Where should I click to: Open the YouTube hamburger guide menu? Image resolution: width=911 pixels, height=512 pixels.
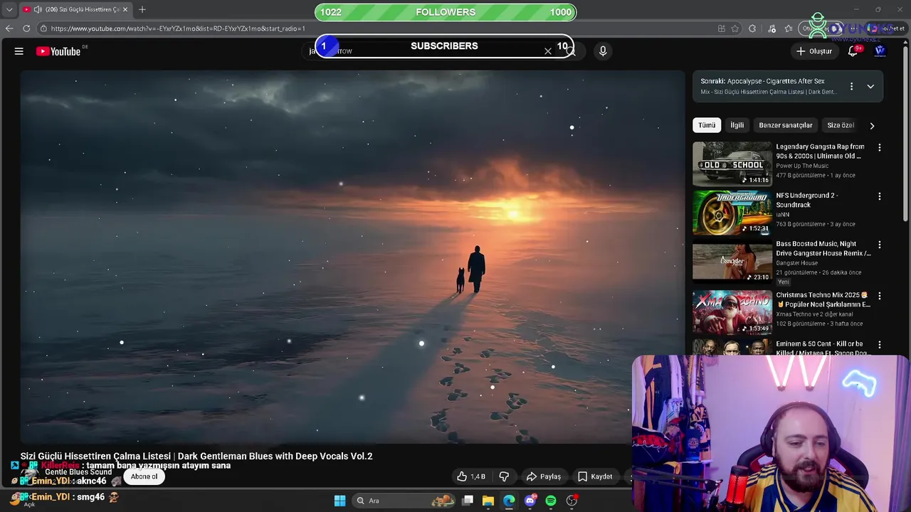point(19,51)
